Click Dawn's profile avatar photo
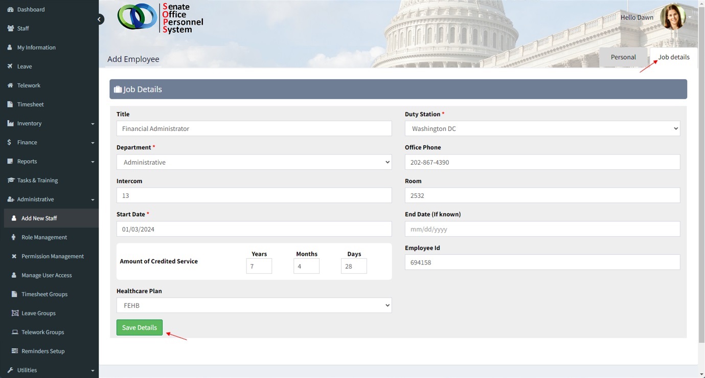The image size is (705, 378). (x=672, y=17)
